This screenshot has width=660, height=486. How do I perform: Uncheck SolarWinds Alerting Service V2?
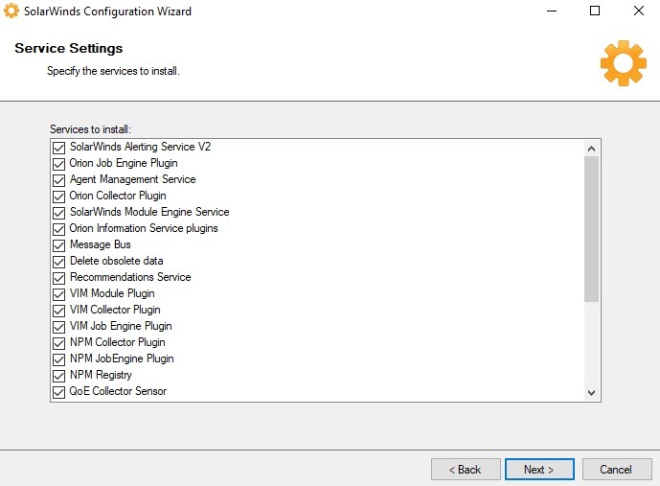pos(58,148)
